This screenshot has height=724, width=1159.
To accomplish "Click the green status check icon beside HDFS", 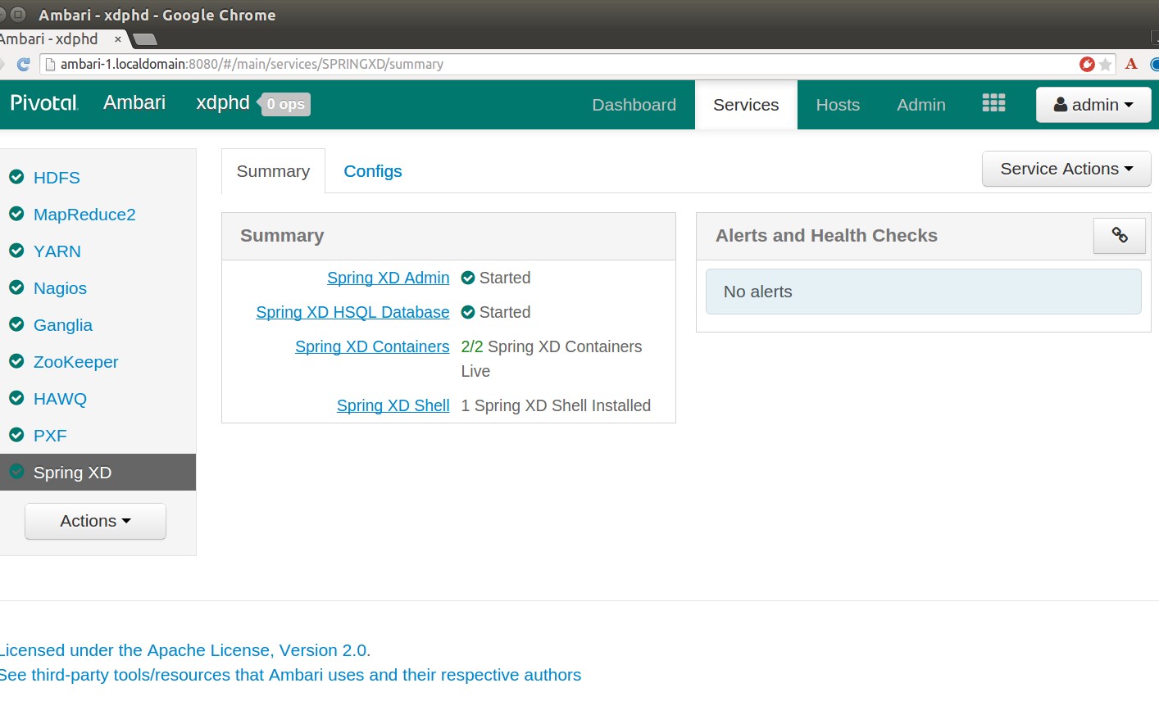I will (16, 177).
